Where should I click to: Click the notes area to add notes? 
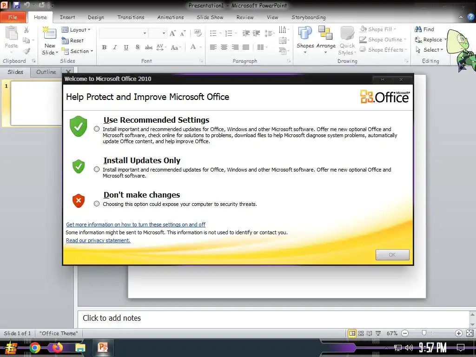(x=273, y=318)
